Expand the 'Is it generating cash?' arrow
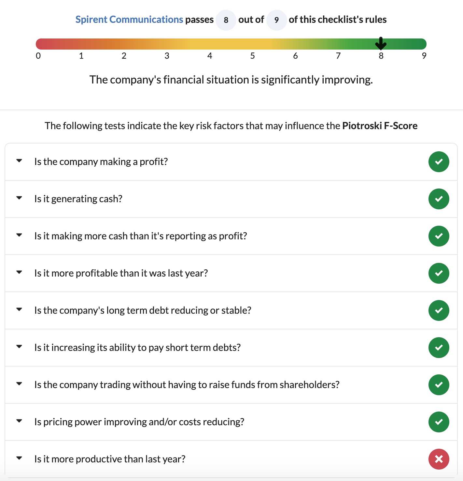Viewport: 463px width, 481px height. point(19,198)
